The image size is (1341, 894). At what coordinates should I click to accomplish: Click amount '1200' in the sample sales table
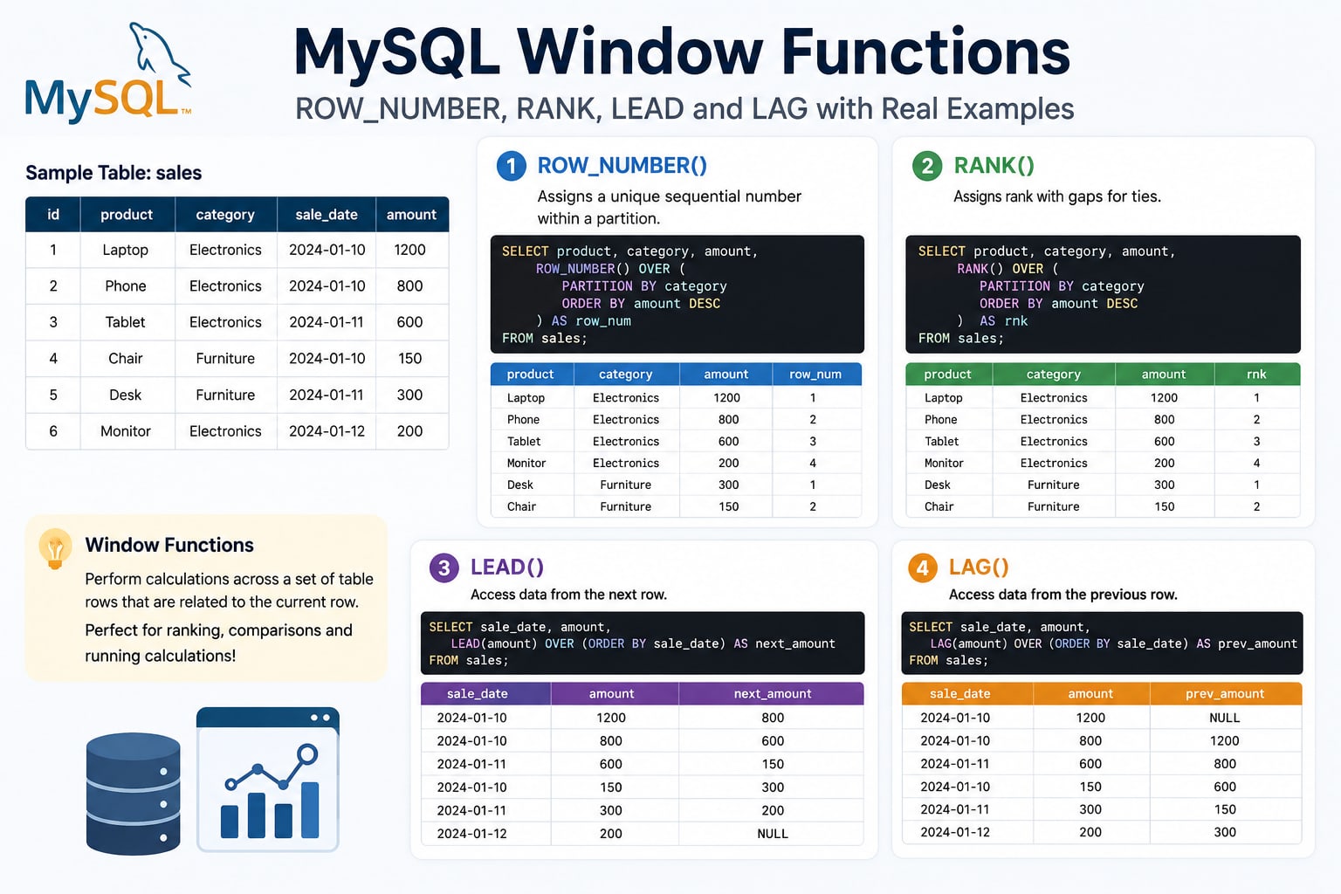[x=410, y=250]
